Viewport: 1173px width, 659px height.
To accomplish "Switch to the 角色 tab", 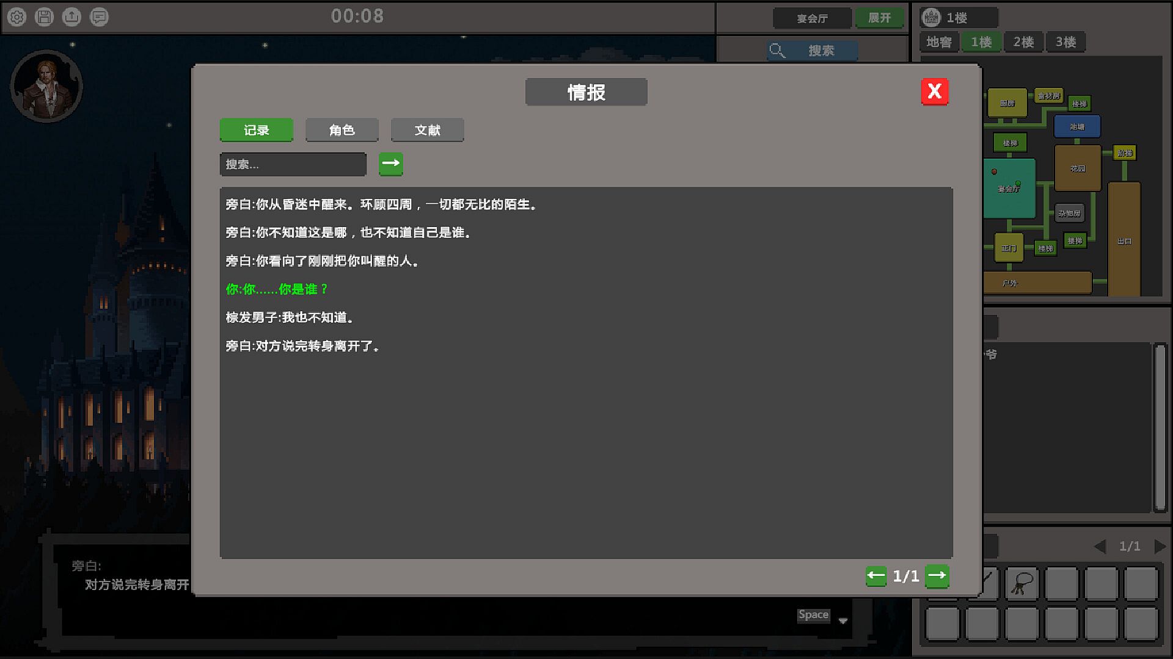I will click(342, 130).
